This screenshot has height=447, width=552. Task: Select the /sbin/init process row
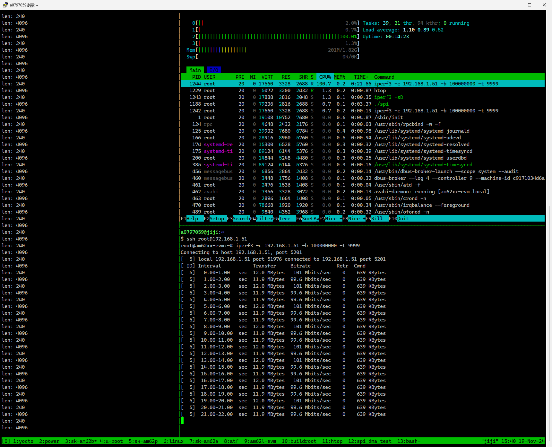(x=363, y=118)
